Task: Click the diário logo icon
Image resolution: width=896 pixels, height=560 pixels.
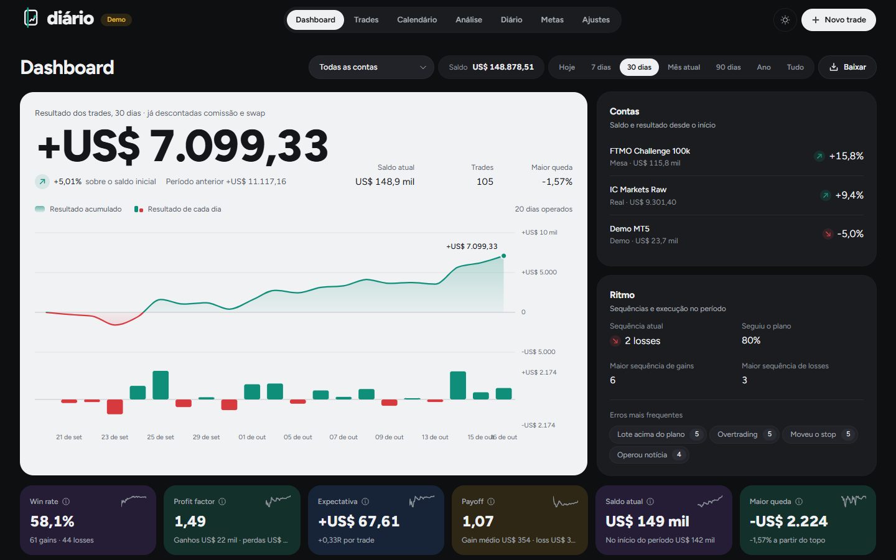Action: (x=30, y=18)
